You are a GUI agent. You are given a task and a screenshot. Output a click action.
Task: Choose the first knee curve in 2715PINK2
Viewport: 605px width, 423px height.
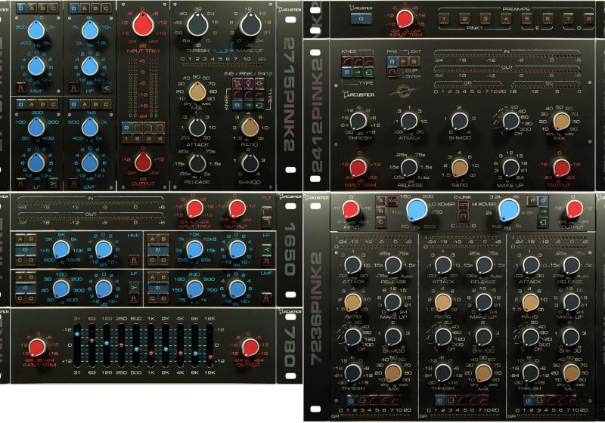(x=237, y=94)
